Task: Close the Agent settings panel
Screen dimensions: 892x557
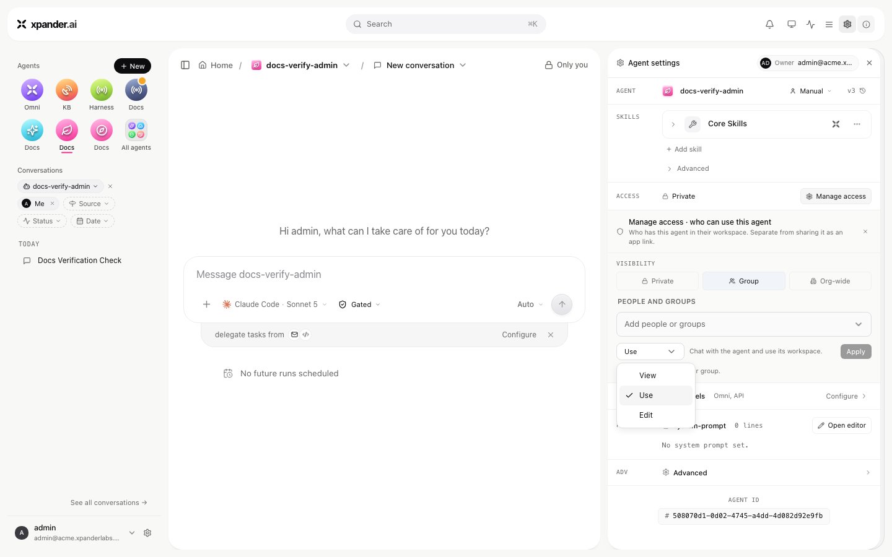Action: pyautogui.click(x=870, y=63)
